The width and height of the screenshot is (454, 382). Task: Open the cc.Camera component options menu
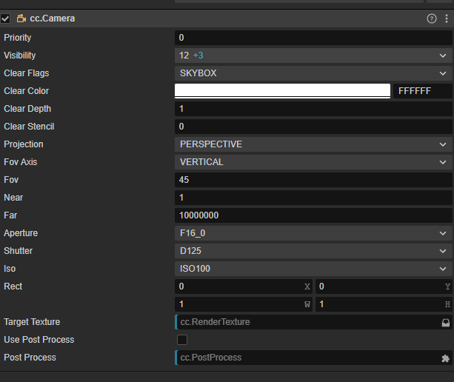tap(445, 19)
